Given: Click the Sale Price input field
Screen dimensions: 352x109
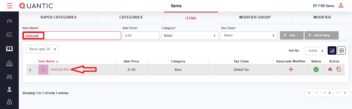Looking at the screenshot, I should (x=140, y=36).
